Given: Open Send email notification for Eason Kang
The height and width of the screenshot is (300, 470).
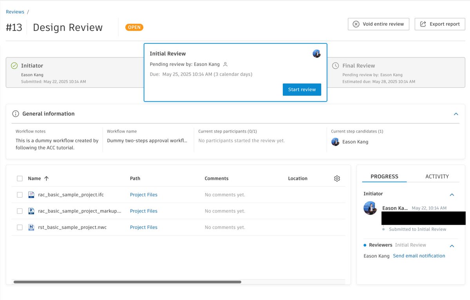Looking at the screenshot, I should point(419,255).
